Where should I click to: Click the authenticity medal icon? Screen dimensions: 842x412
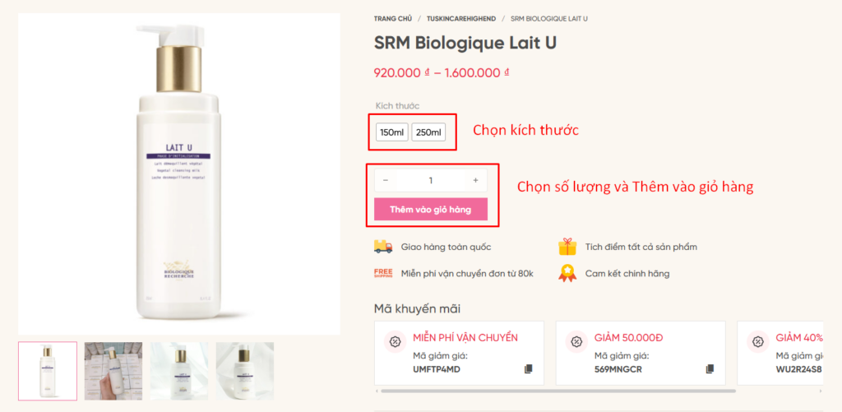tap(567, 273)
